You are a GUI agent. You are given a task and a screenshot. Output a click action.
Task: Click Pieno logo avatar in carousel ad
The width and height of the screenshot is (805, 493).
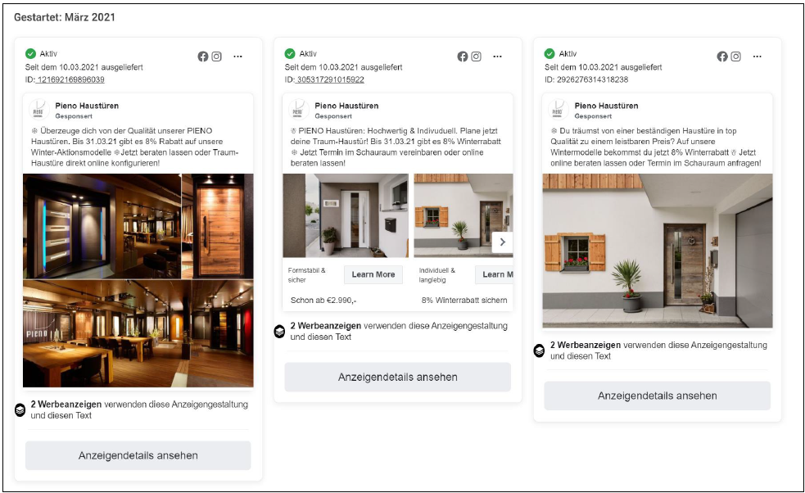[x=299, y=110]
